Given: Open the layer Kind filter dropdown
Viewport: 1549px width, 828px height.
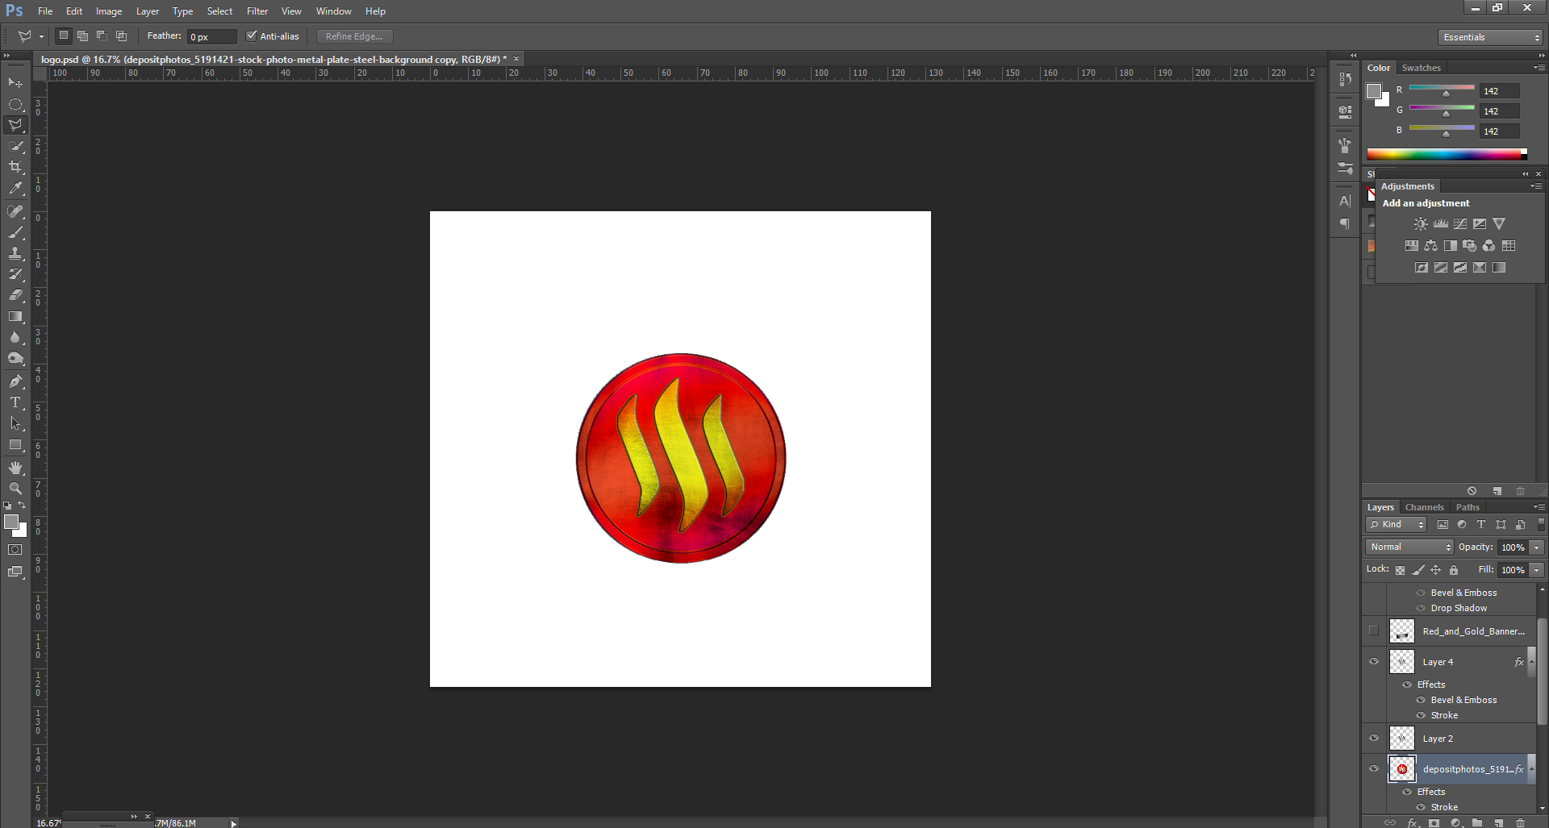Looking at the screenshot, I should point(1397,525).
